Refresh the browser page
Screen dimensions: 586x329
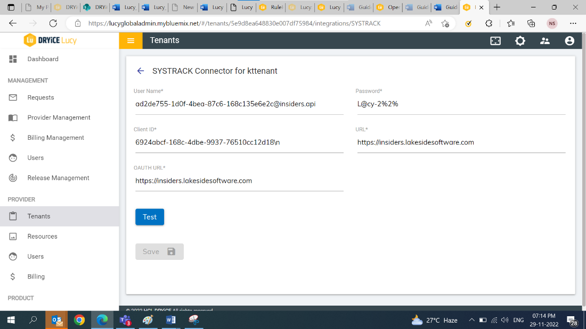(53, 23)
